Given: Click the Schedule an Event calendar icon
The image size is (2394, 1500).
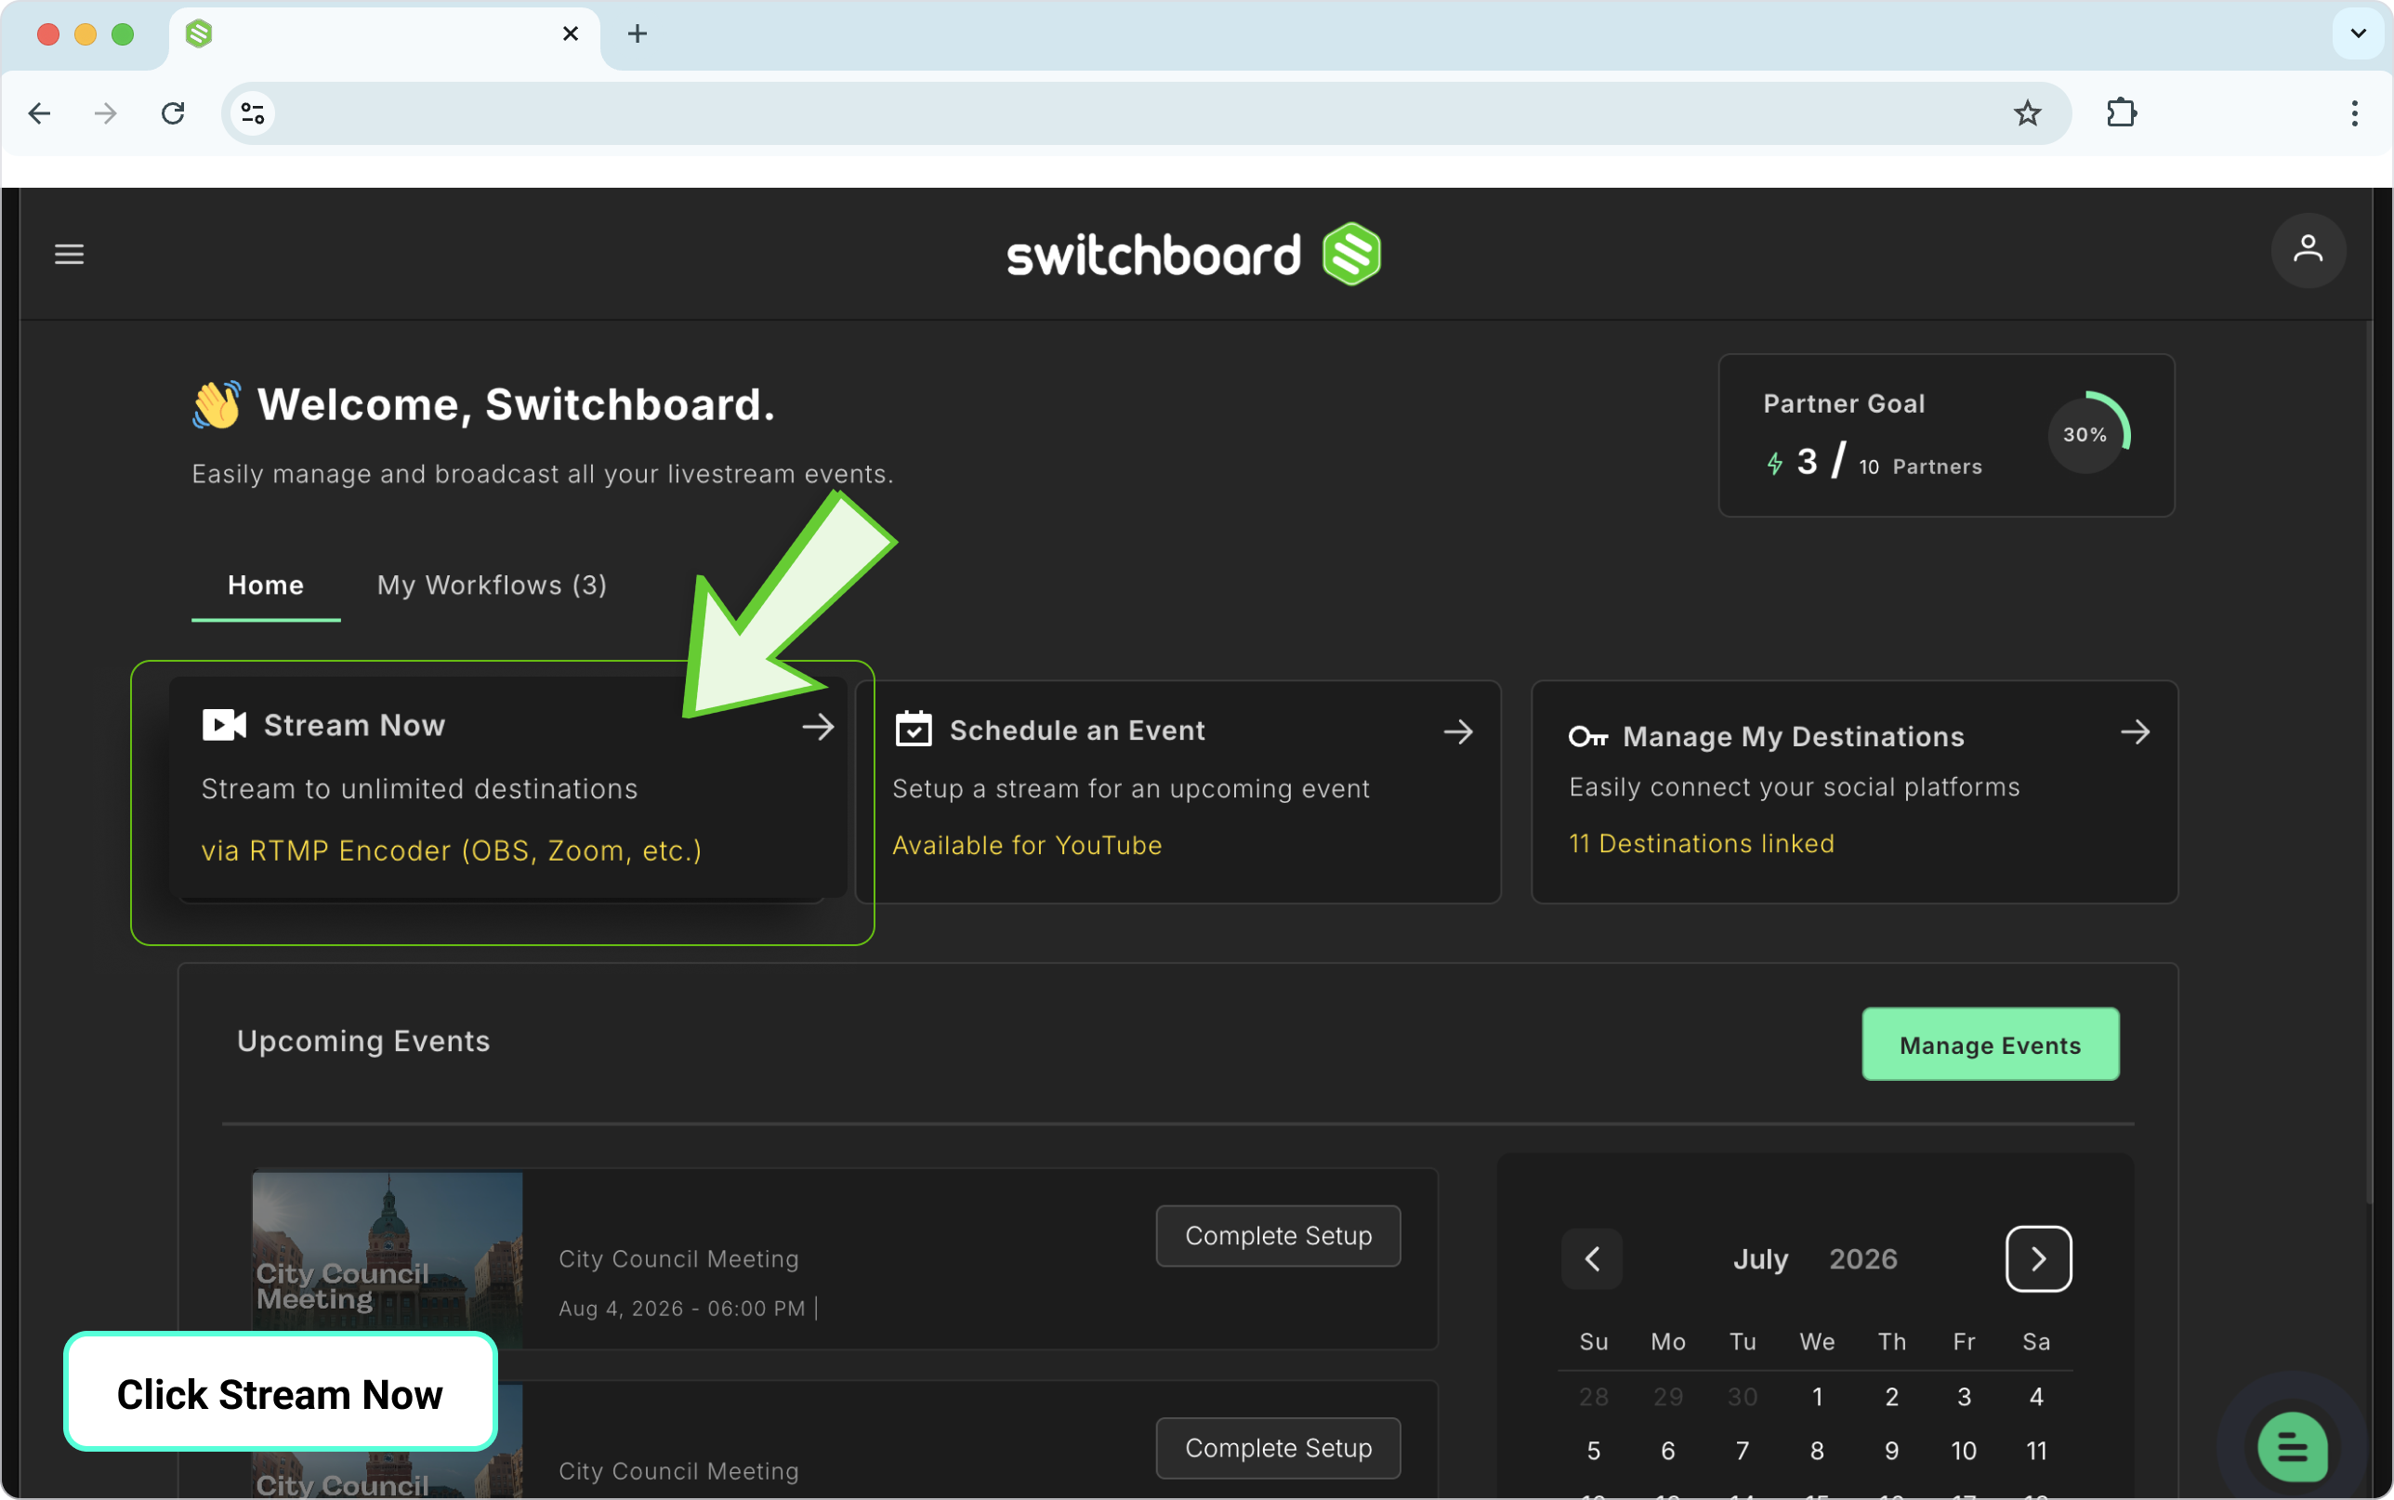Looking at the screenshot, I should point(914,730).
